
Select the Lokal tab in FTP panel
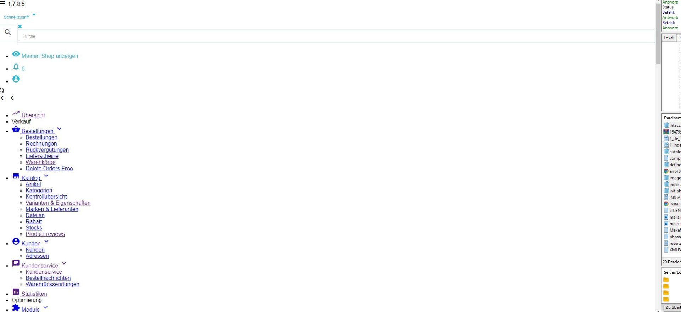click(669, 38)
